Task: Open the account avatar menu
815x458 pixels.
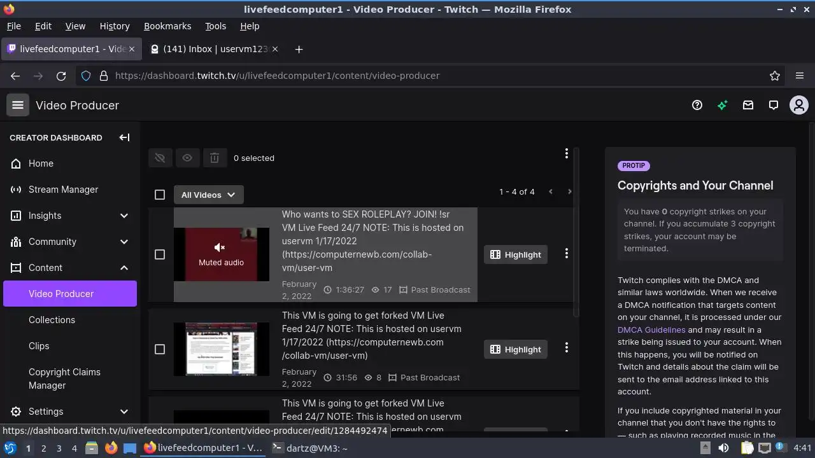Action: click(x=799, y=106)
